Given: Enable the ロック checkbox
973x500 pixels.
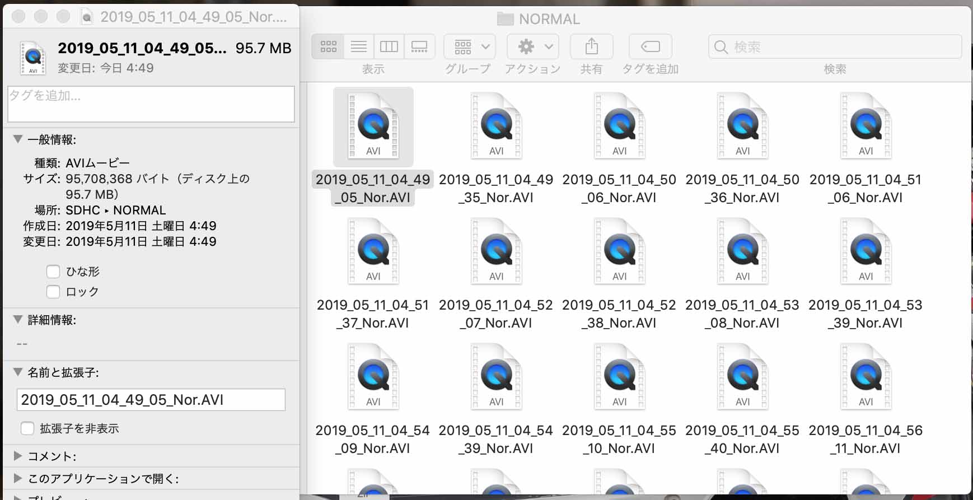Looking at the screenshot, I should click(53, 292).
